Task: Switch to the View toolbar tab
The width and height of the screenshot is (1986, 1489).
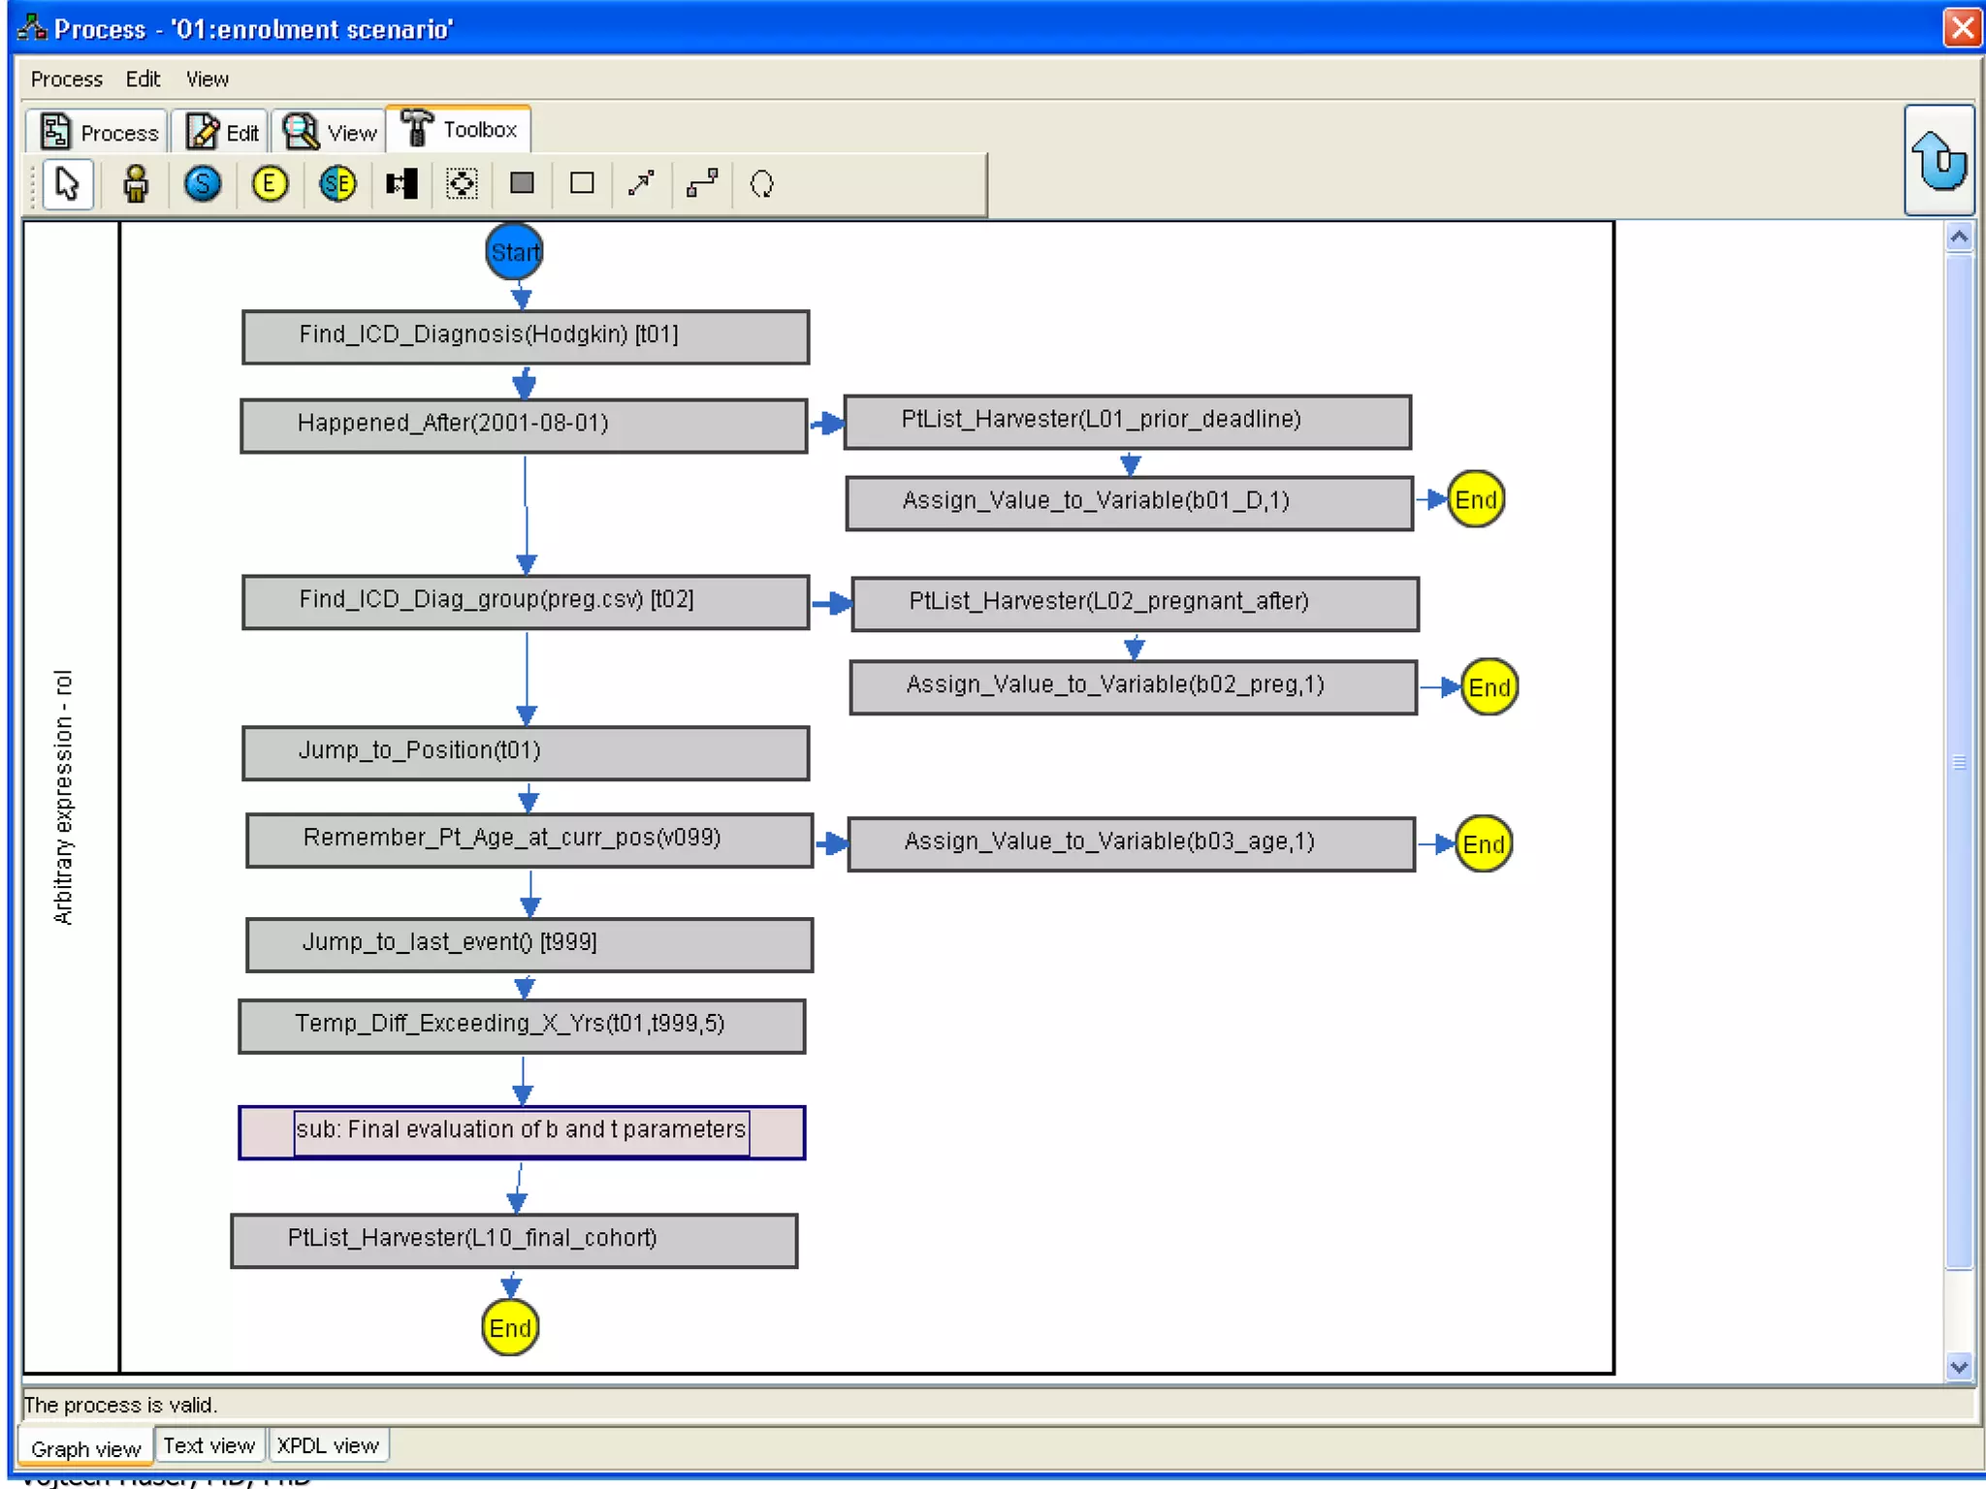Action: pyautogui.click(x=330, y=132)
